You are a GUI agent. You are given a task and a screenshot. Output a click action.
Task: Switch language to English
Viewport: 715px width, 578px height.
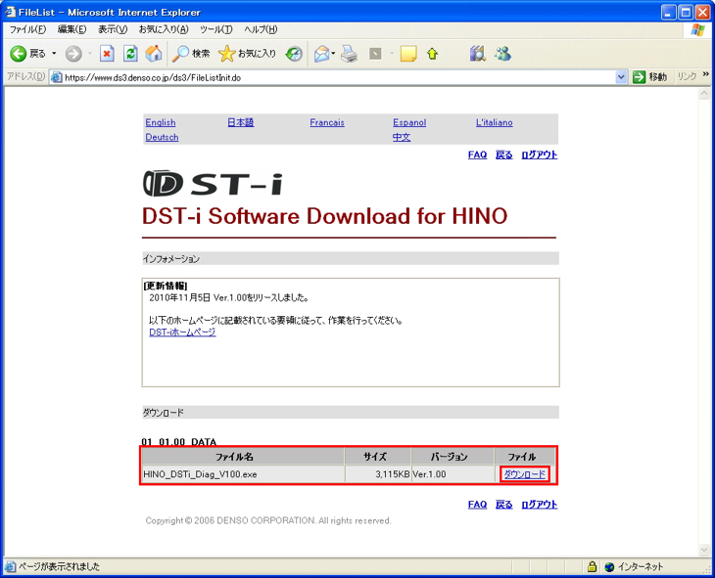tap(161, 122)
